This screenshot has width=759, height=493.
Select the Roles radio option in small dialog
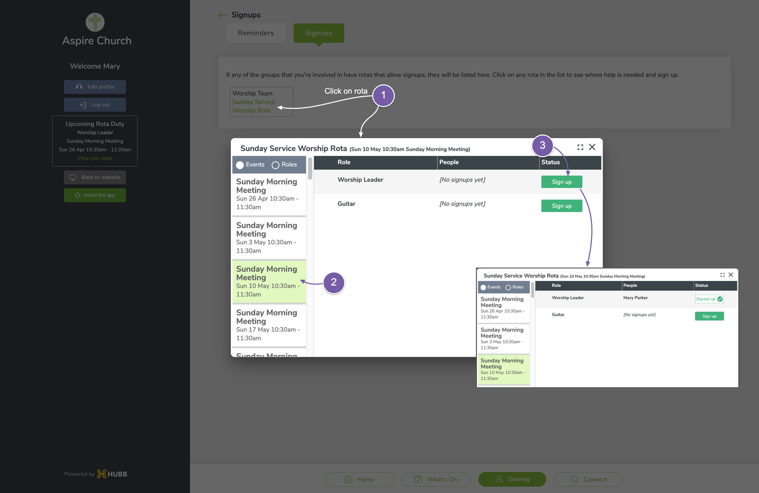tap(508, 287)
